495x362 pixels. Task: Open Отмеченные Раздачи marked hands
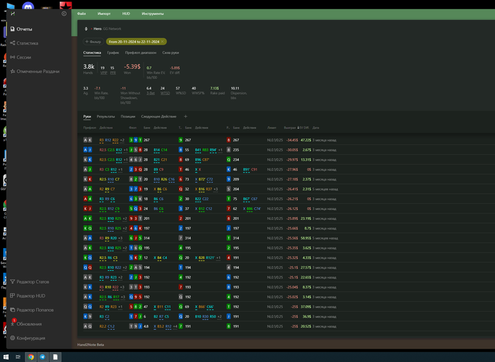[35, 71]
